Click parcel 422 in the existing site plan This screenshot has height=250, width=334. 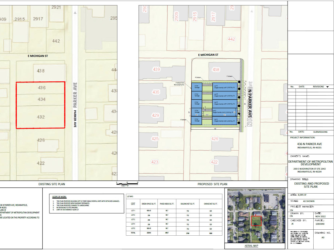[x=41, y=163]
